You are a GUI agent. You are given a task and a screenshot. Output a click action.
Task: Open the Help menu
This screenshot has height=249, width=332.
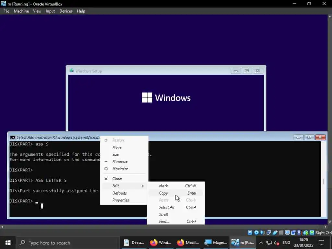[x=81, y=11]
